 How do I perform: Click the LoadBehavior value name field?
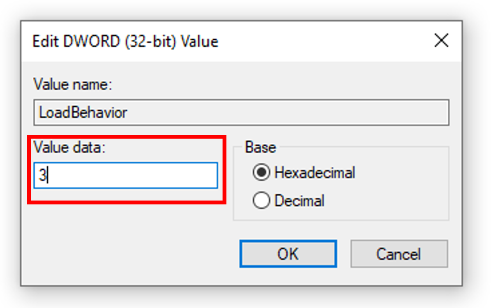[241, 113]
